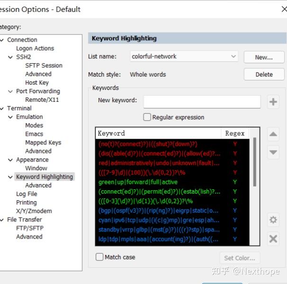The image size is (287, 284).
Task: Select keyword 'red|administratively|undo|unknown'
Action: 172,163
